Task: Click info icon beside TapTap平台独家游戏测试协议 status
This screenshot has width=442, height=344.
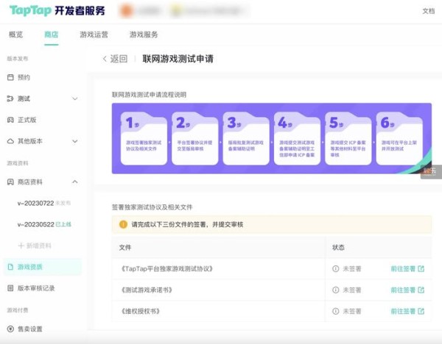Action: [x=335, y=268]
